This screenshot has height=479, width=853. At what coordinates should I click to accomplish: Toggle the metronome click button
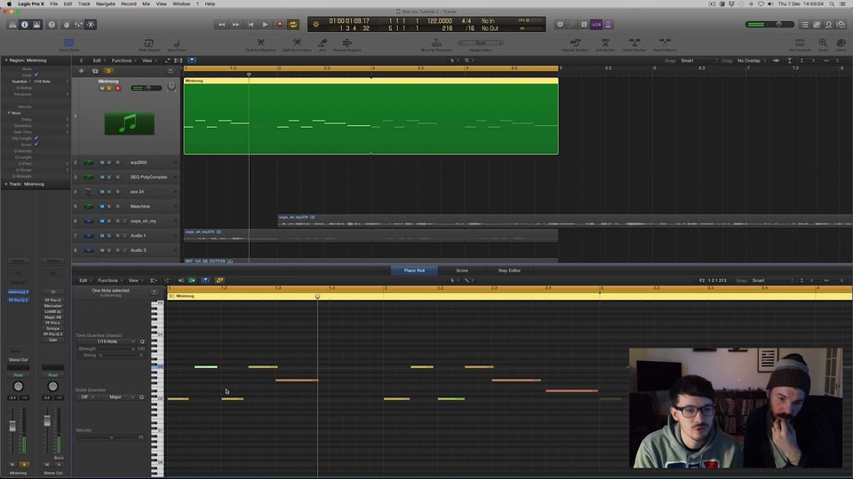coord(608,25)
